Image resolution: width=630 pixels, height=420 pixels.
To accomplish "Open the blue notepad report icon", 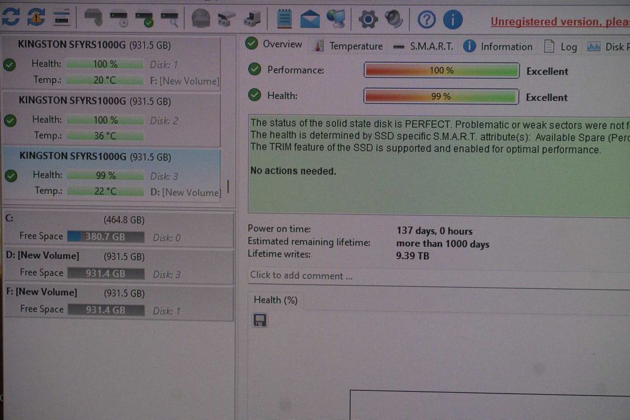I will (284, 19).
